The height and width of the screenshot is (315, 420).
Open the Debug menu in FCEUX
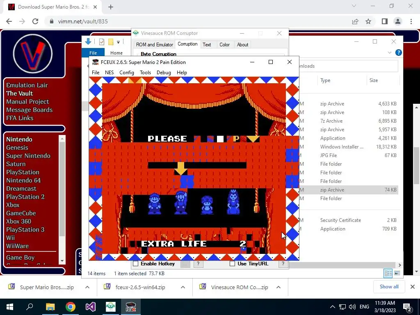164,73
